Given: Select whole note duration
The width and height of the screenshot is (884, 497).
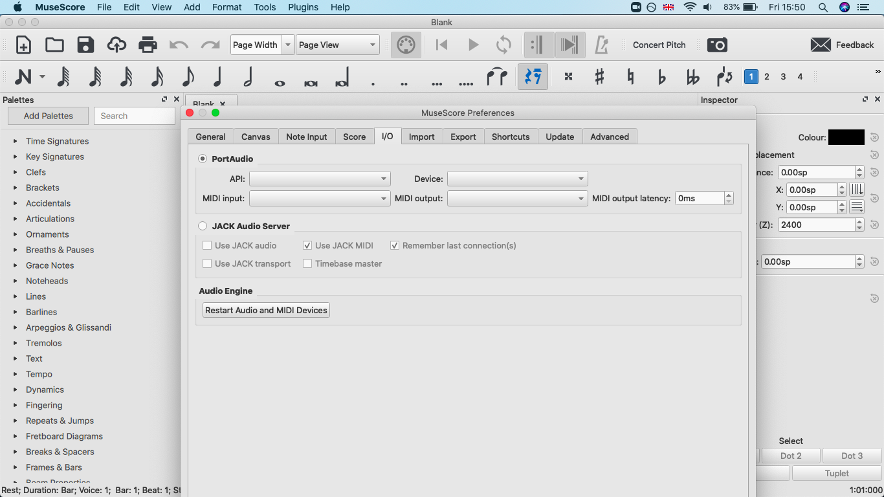Looking at the screenshot, I should (280, 83).
